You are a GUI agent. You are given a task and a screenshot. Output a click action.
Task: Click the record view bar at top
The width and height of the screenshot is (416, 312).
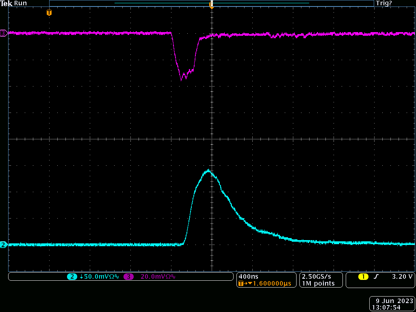tap(211, 3)
